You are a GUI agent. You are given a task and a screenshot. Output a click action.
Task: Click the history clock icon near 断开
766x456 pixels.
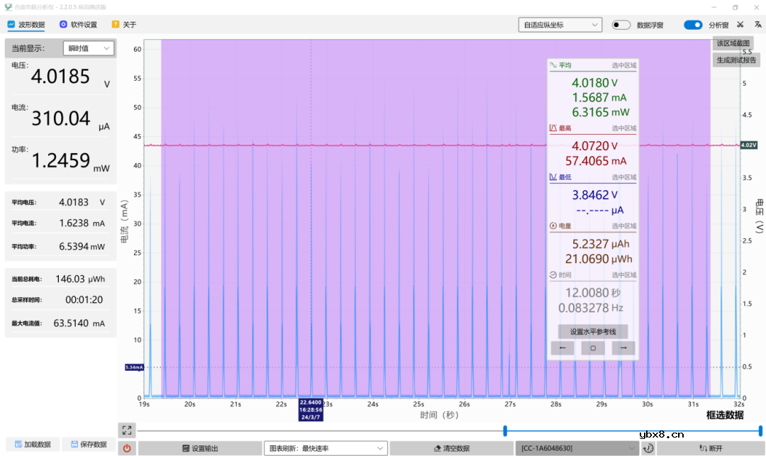click(648, 448)
